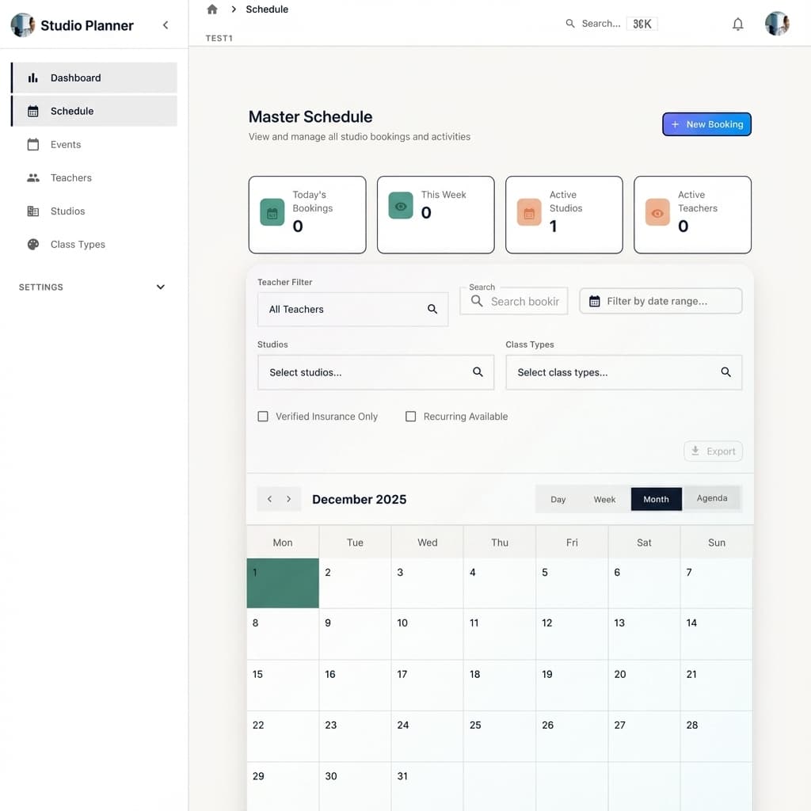Click the notification bell
Screen dimensions: 811x811
coord(737,24)
